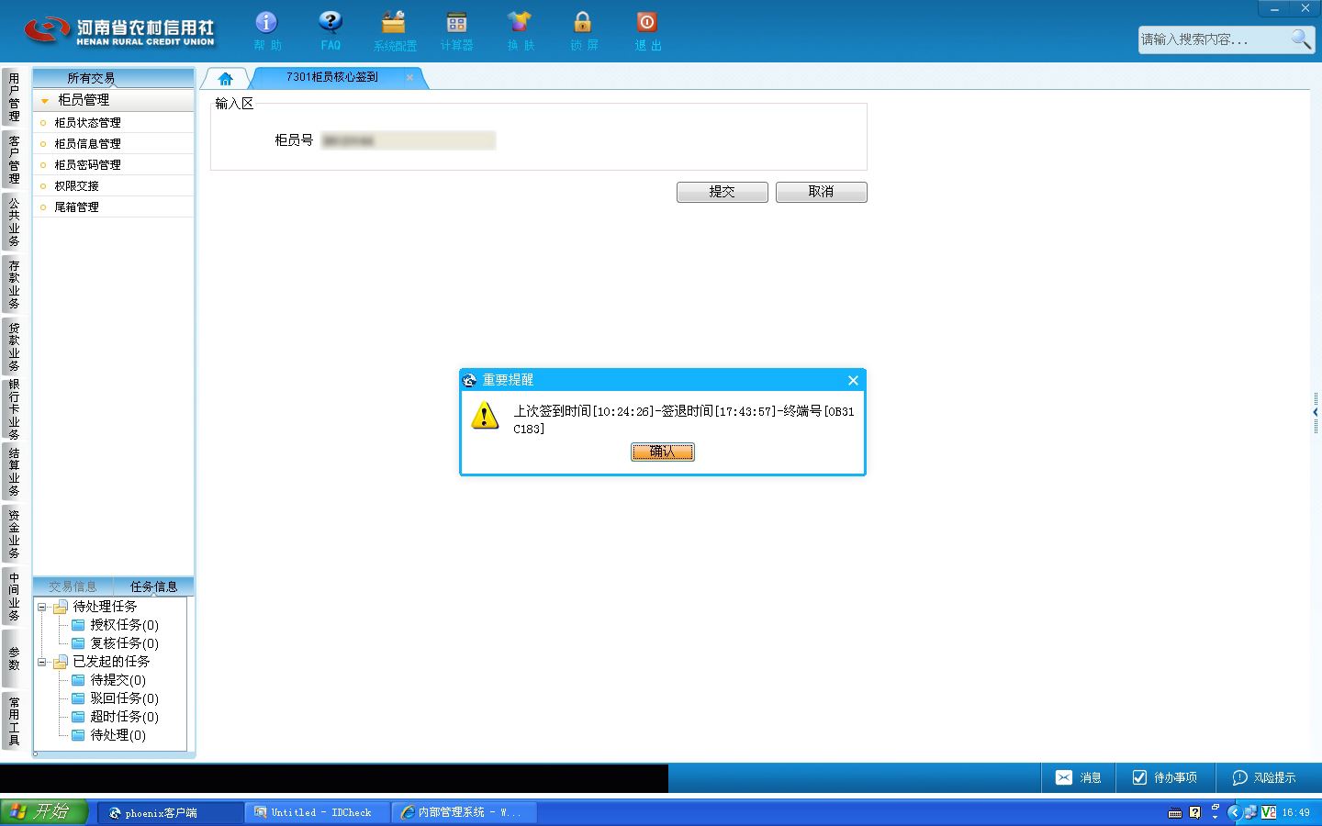Open 尾箱管理 menu item
The width and height of the screenshot is (1322, 826).
76,206
